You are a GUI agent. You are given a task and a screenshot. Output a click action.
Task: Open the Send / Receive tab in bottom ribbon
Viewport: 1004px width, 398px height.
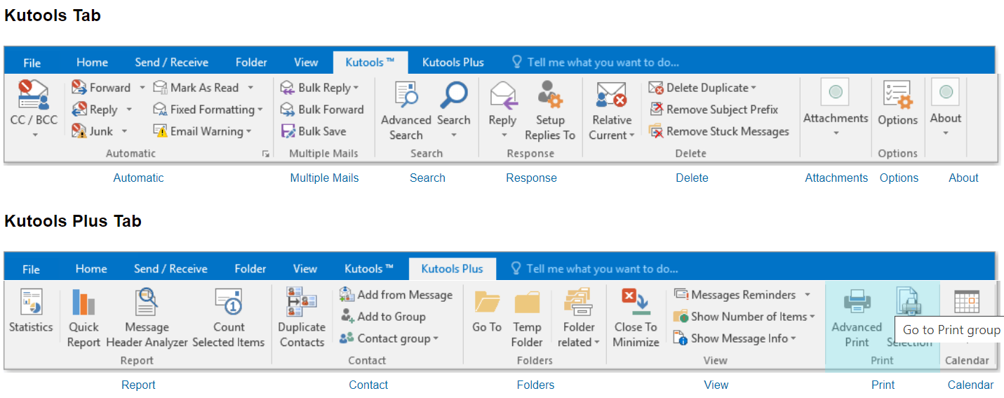(171, 269)
